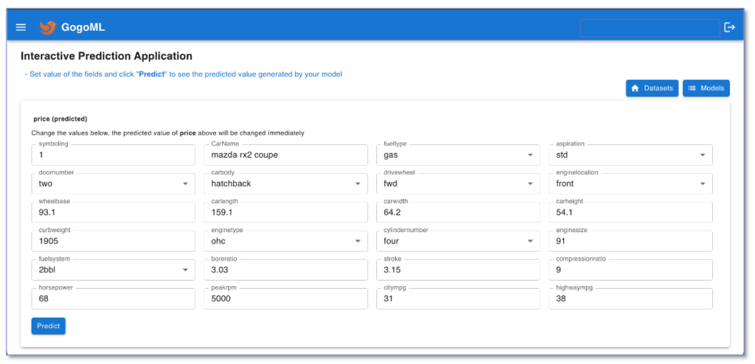Open the carbody dropdown
This screenshot has width=755, height=364.
pyautogui.click(x=358, y=184)
